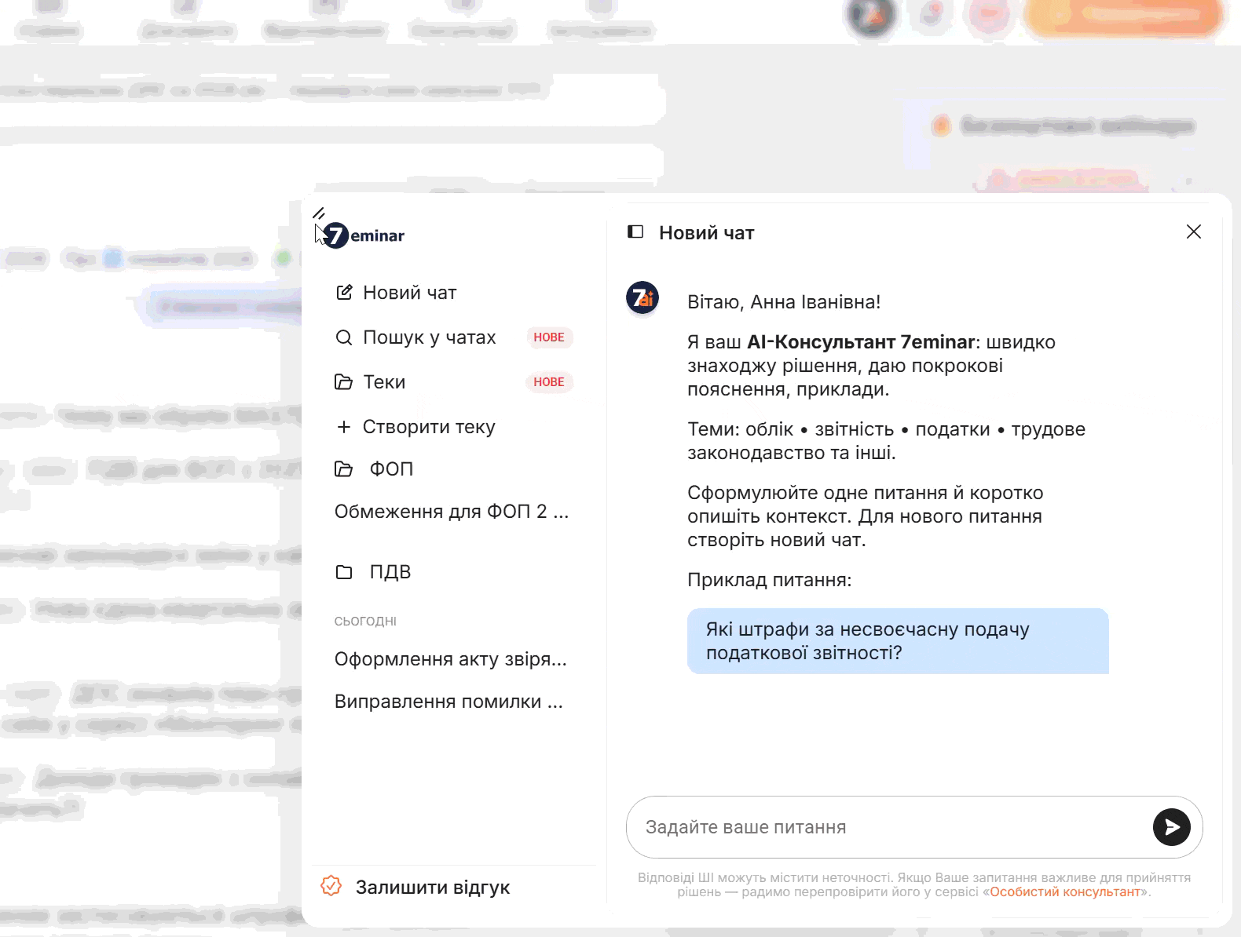
Task: Click the example question about штрафи
Action: coord(897,641)
